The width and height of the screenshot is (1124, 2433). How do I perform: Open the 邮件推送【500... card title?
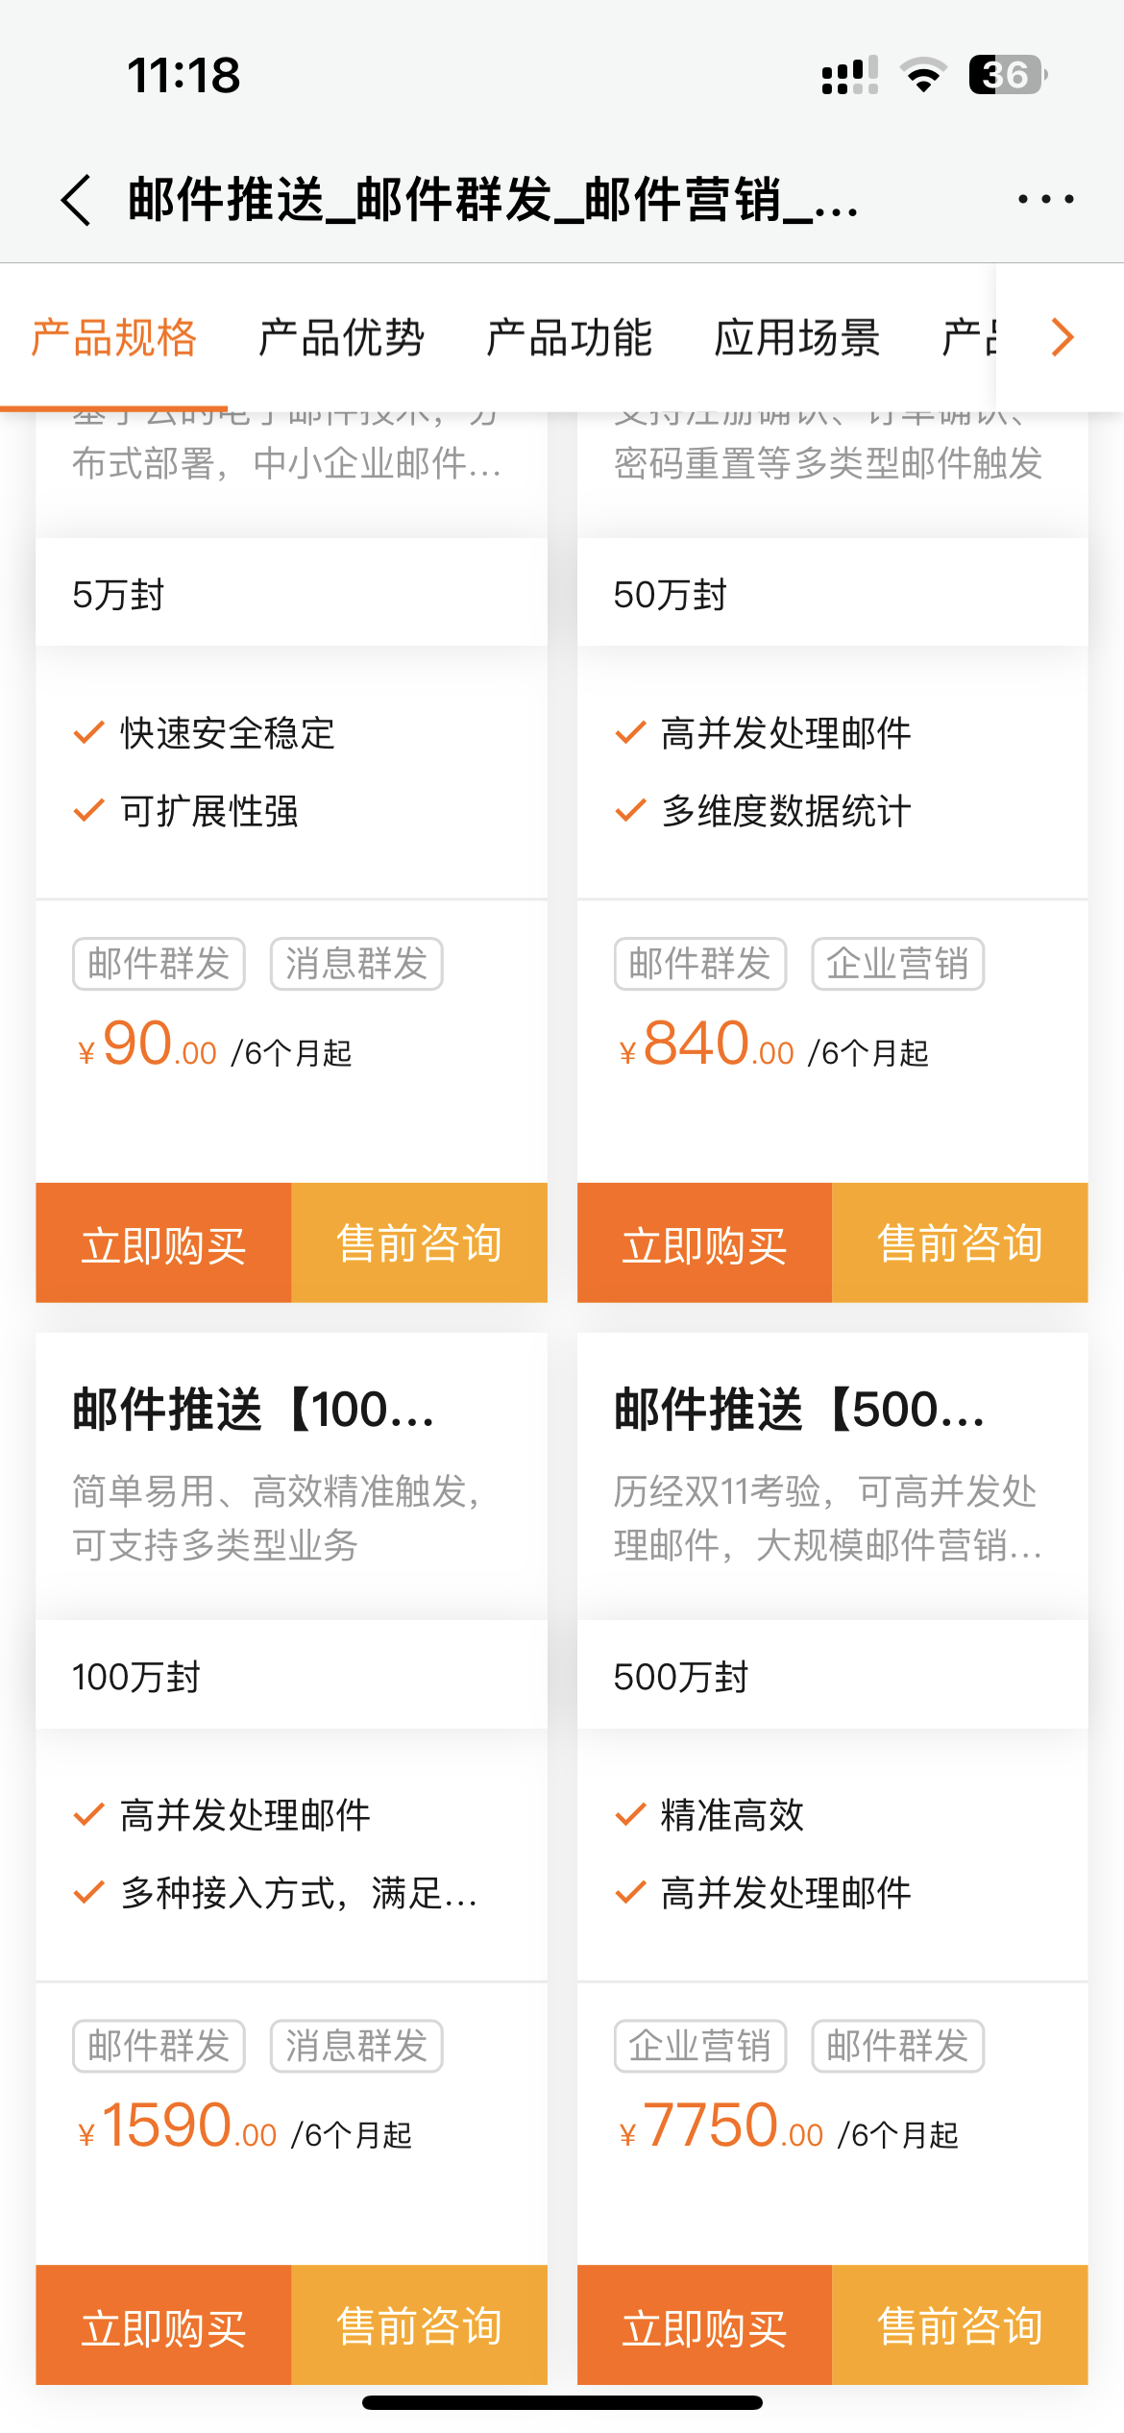[x=799, y=1410]
